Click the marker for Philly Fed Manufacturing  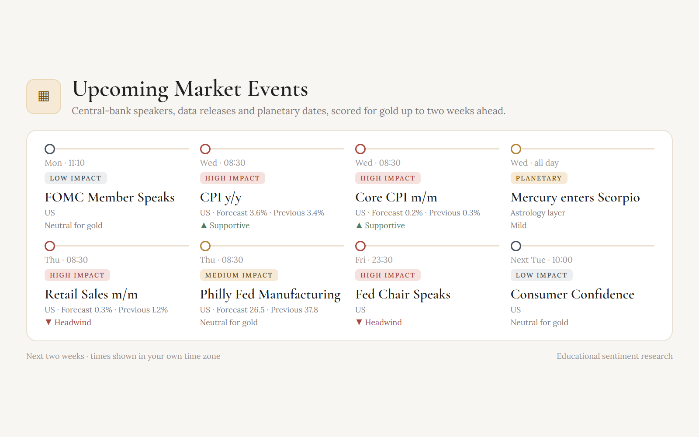point(205,246)
